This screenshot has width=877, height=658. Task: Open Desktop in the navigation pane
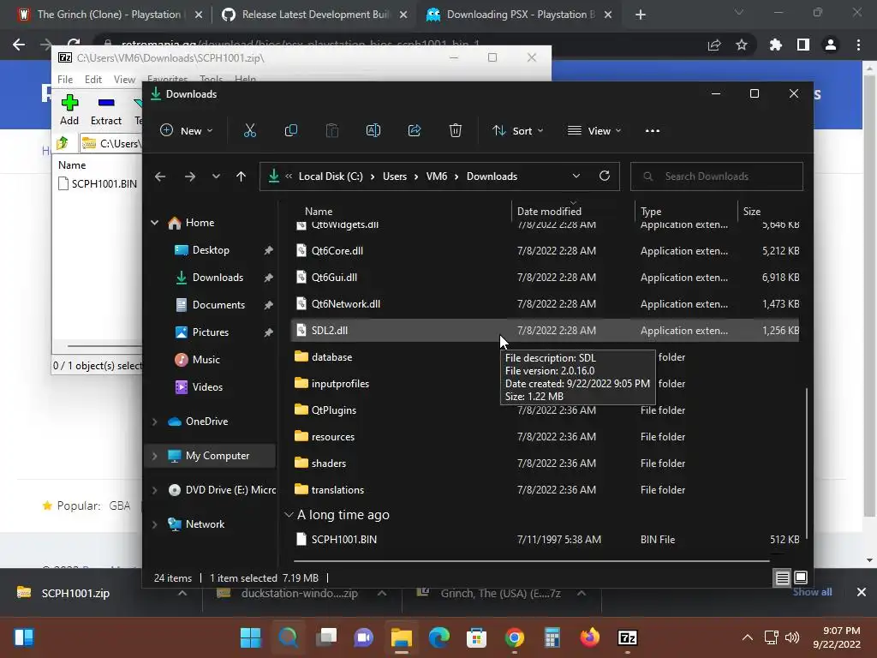(211, 250)
